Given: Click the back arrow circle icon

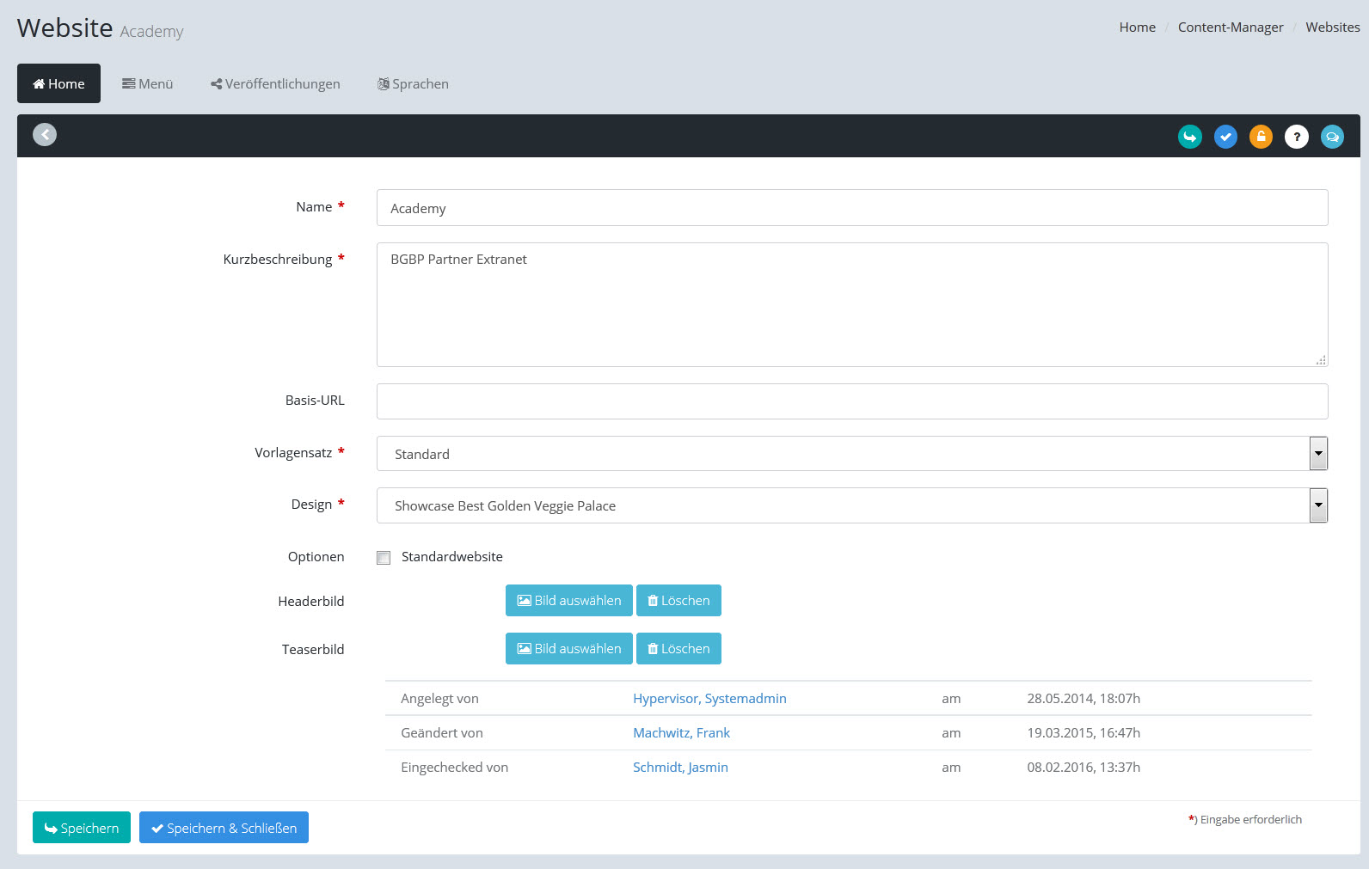Looking at the screenshot, I should pos(45,135).
